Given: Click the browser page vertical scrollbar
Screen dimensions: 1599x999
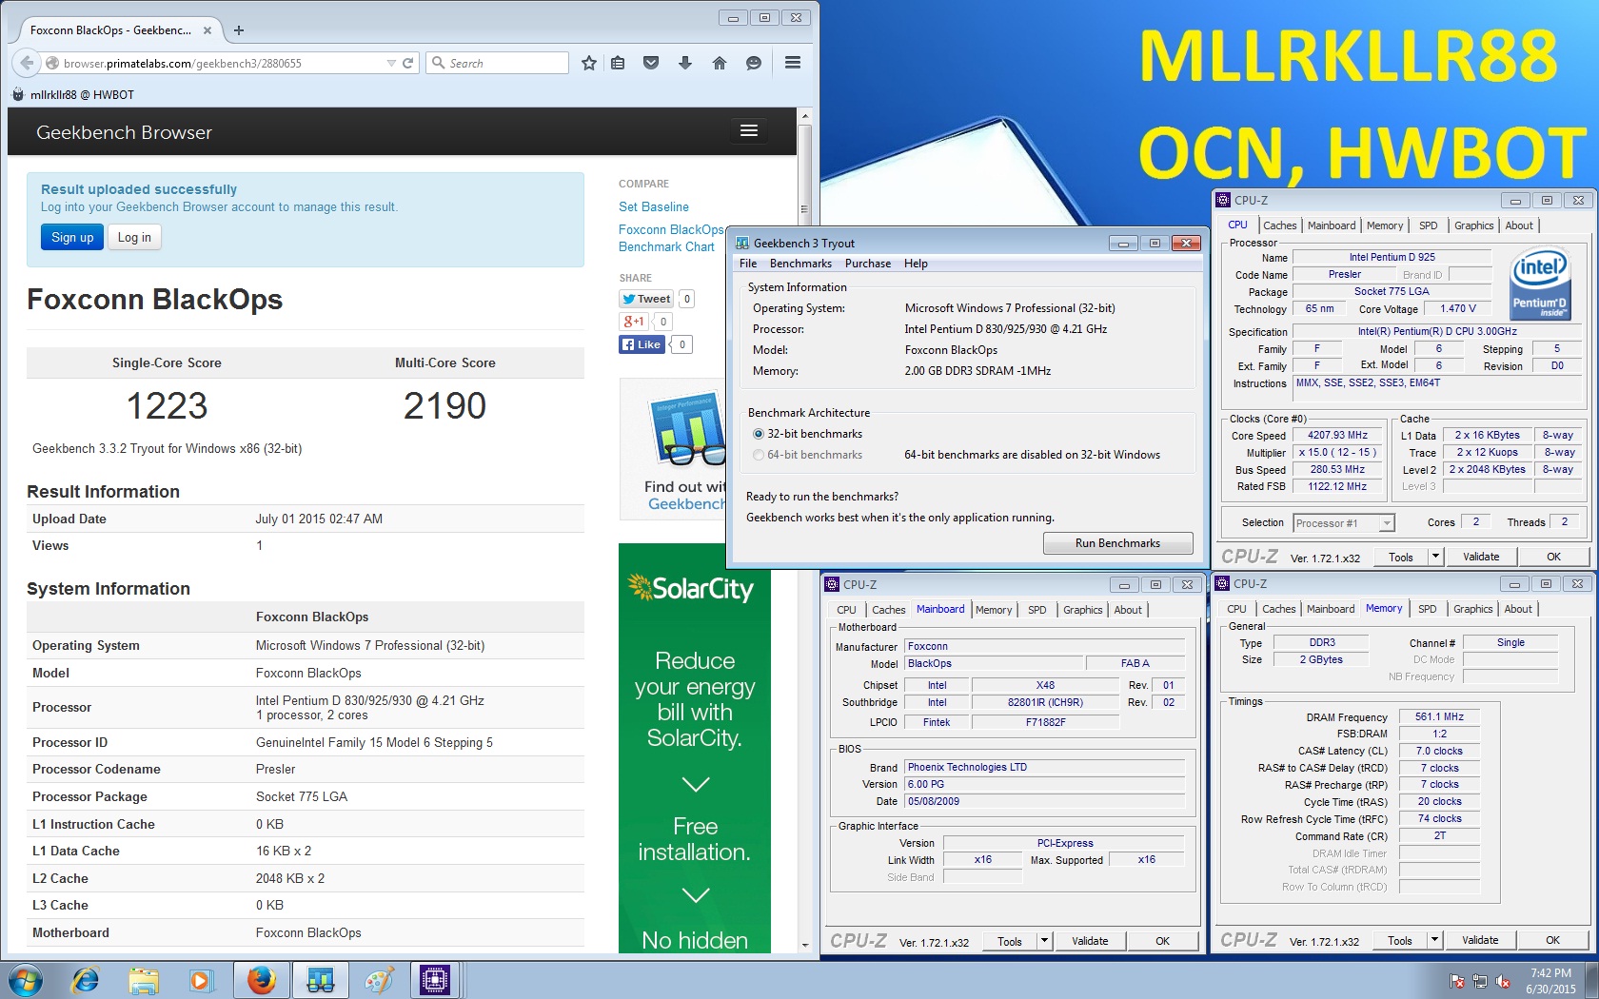Looking at the screenshot, I should click(805, 533).
